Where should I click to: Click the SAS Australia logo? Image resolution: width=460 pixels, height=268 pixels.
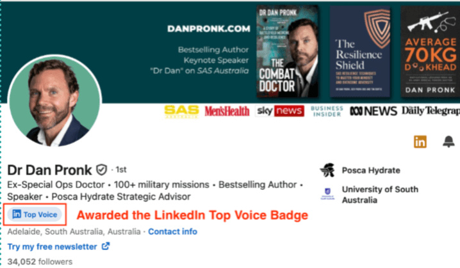pyautogui.click(x=181, y=111)
